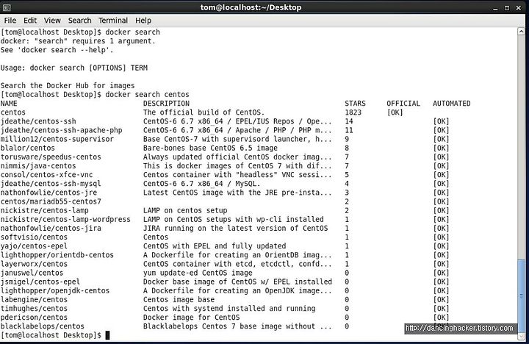Click 'Docker image for CentOS' description
The image size is (529, 344).
[191, 318]
